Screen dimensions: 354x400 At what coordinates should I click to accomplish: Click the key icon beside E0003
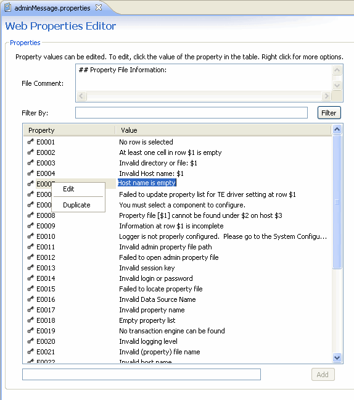(31, 162)
